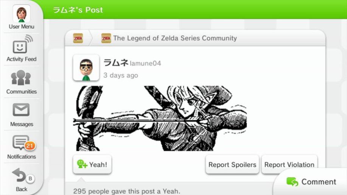The image size is (347, 195).
Task: Click the orange 21 notifications badge
Action: [30, 146]
